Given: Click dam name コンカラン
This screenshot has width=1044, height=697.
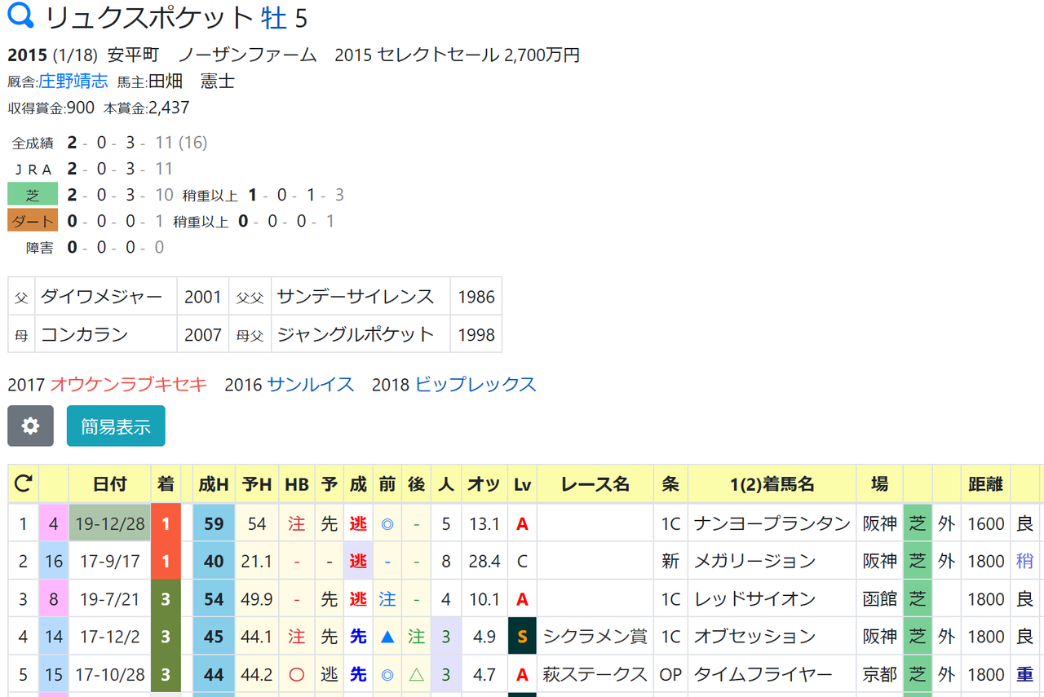Looking at the screenshot, I should point(85,334).
